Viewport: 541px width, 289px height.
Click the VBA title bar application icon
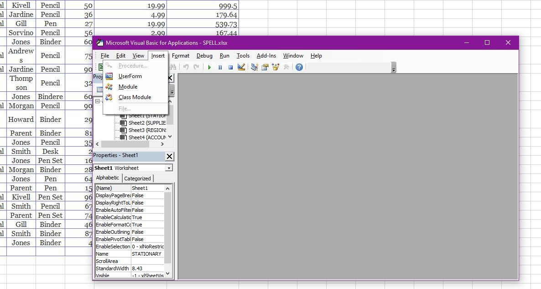coord(100,43)
